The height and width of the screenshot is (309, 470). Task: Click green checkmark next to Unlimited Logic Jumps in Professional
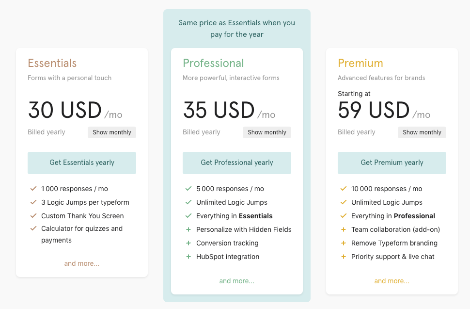coord(188,202)
